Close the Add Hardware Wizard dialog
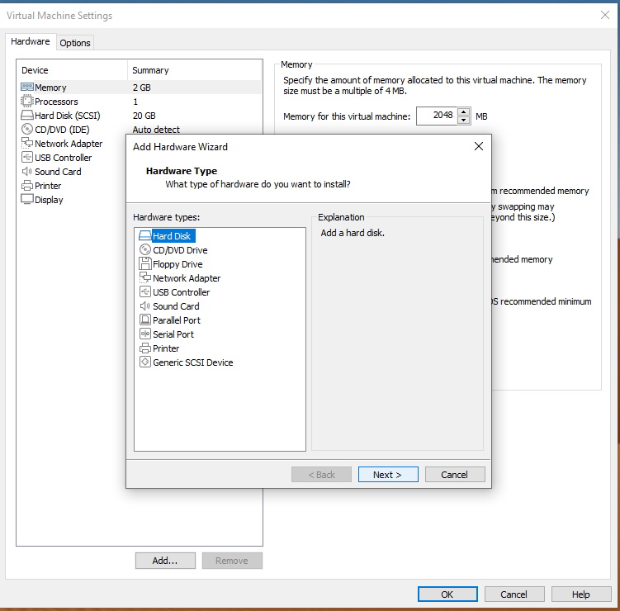The height and width of the screenshot is (611, 620). 479,146
